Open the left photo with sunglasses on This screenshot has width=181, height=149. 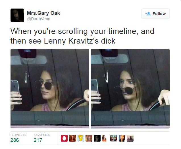[x=50, y=89]
